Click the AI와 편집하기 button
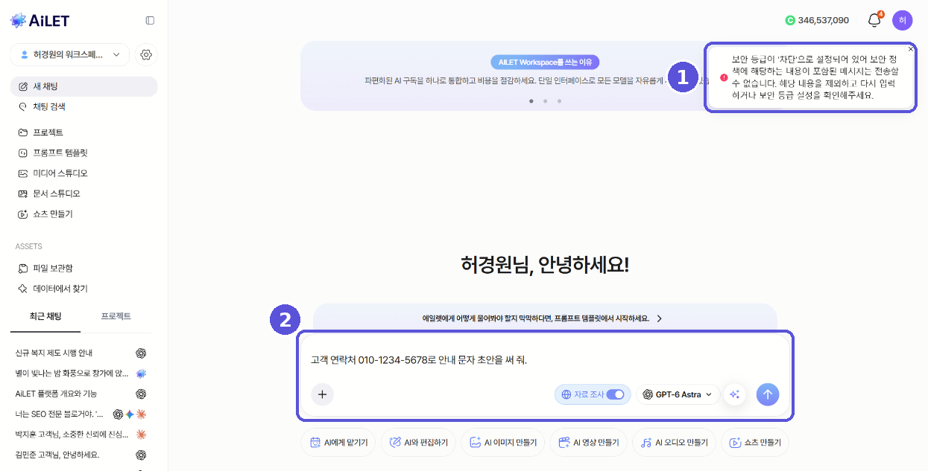 click(x=418, y=442)
